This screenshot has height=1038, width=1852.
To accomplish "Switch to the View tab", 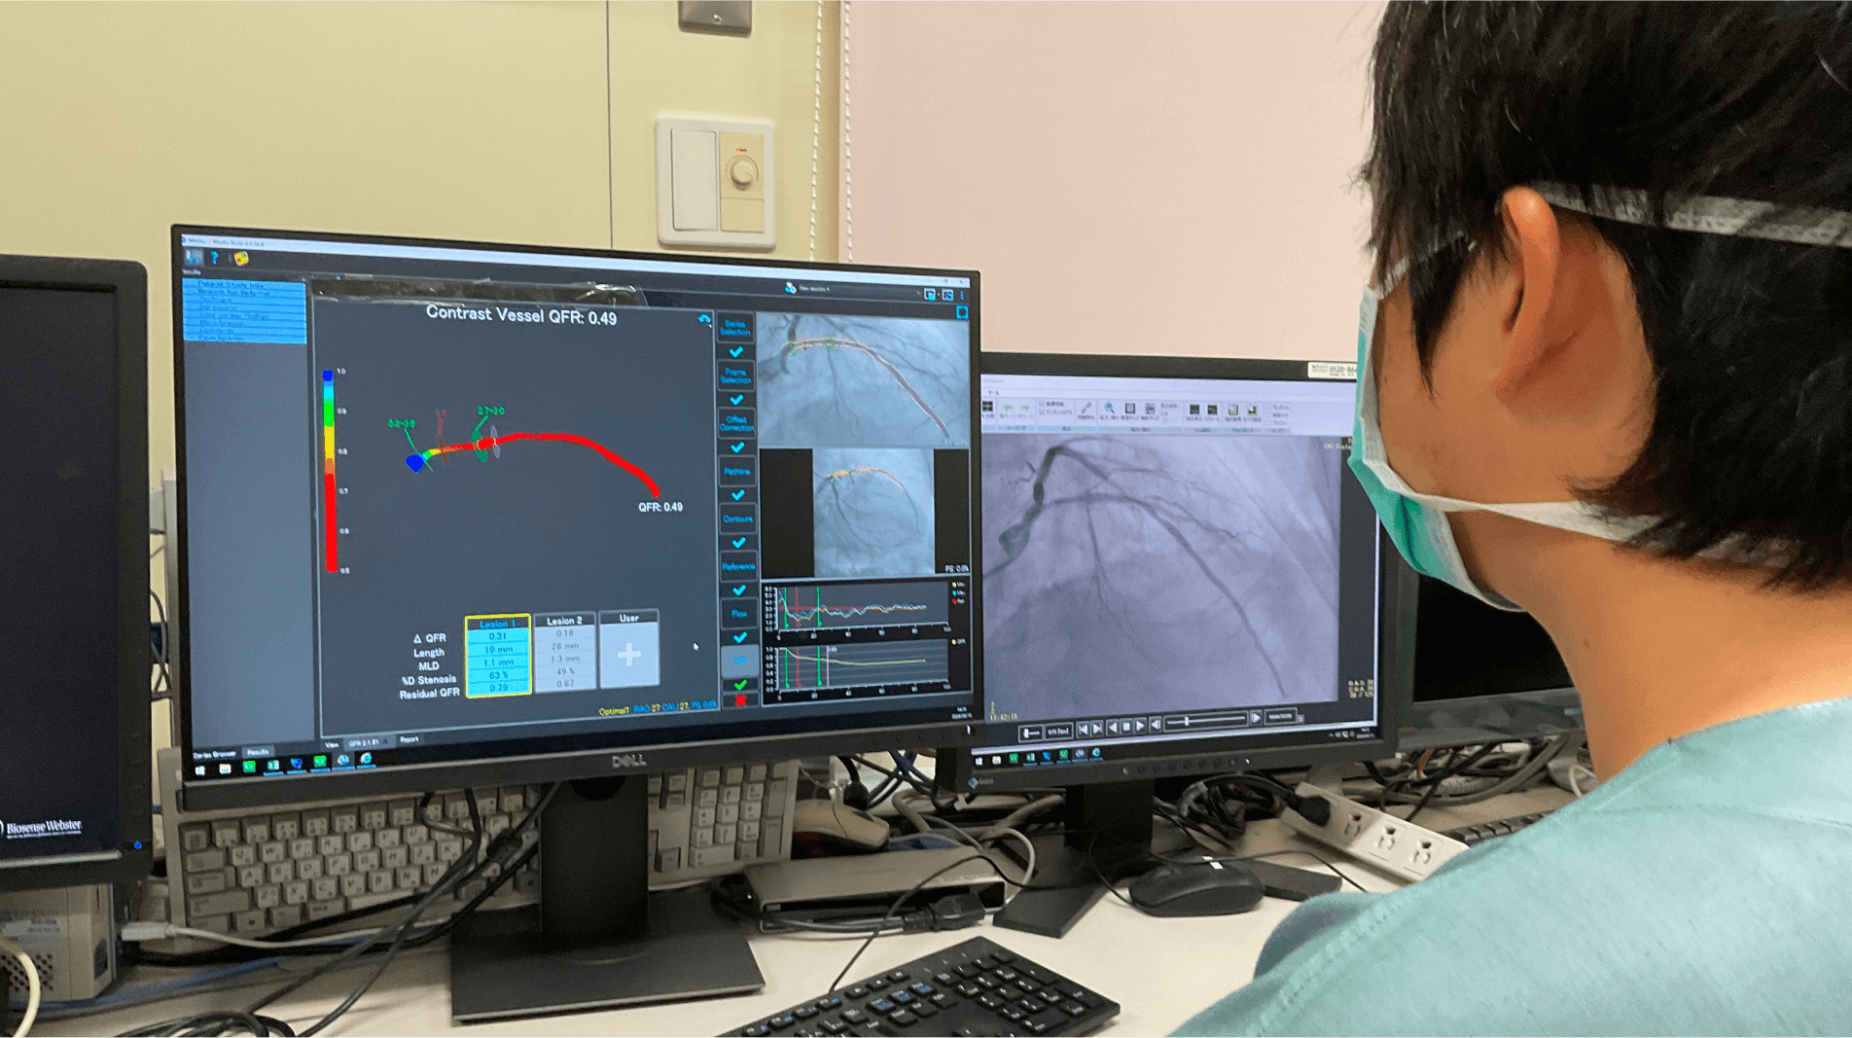I will tap(332, 745).
